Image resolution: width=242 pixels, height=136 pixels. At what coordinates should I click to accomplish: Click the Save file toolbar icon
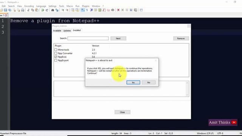[x=6, y=10]
